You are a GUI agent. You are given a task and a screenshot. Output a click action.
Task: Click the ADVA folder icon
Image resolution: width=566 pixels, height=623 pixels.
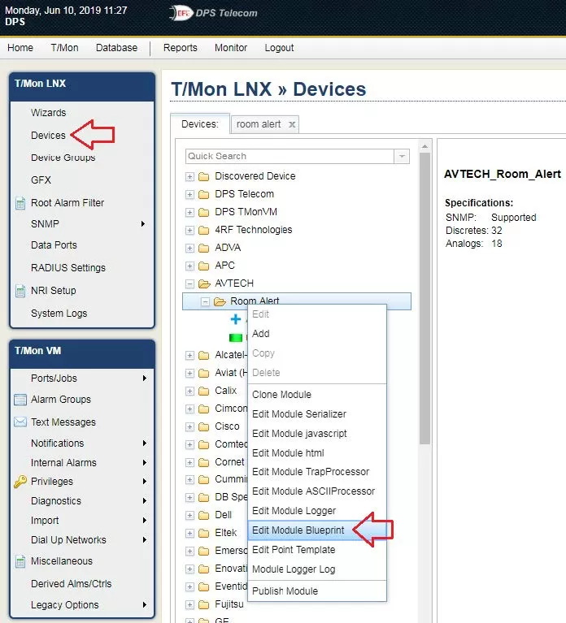[x=203, y=248]
